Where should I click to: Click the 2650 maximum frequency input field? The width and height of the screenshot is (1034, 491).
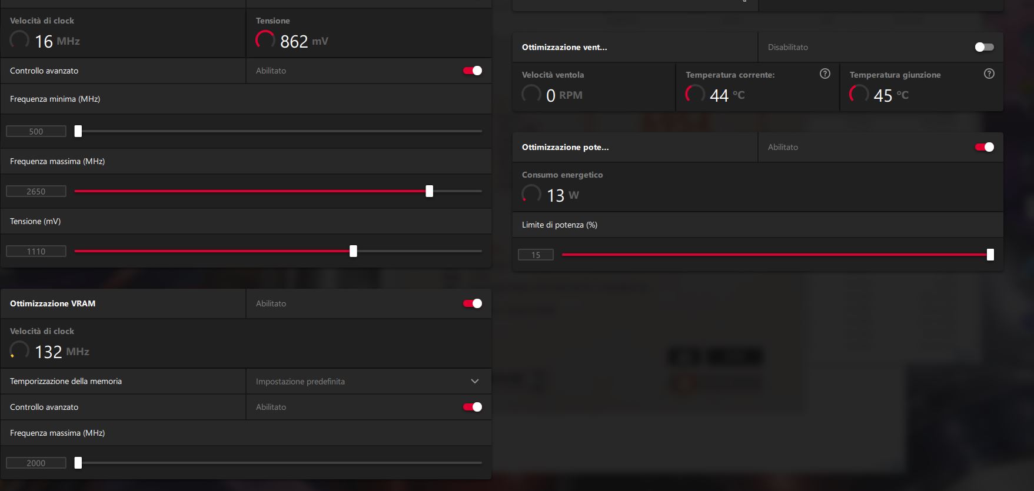pyautogui.click(x=36, y=192)
